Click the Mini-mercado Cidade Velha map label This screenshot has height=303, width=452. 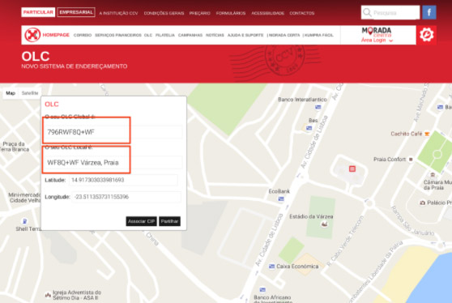click(x=25, y=198)
